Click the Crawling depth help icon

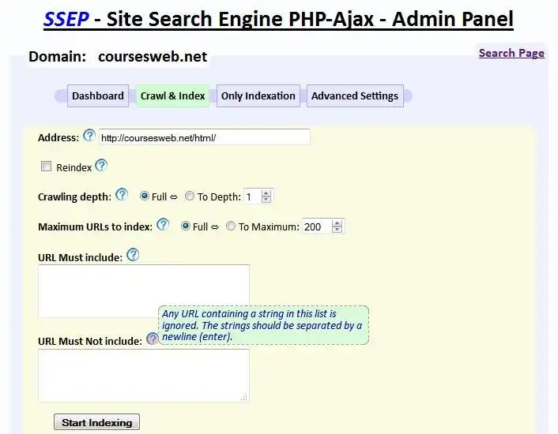coord(122,195)
